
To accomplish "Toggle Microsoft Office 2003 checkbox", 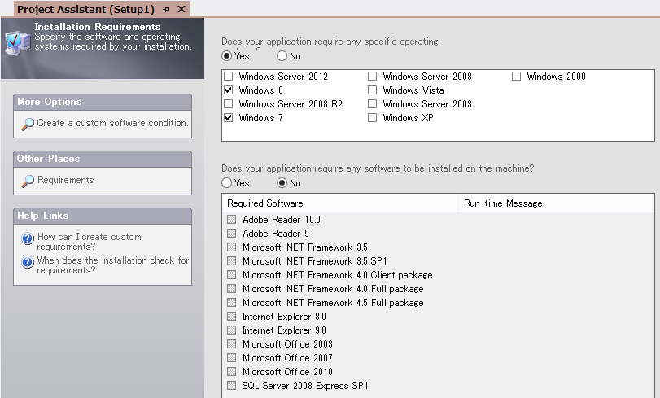I will click(x=231, y=343).
